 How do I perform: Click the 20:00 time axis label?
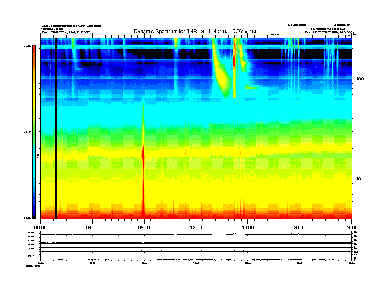point(300,228)
